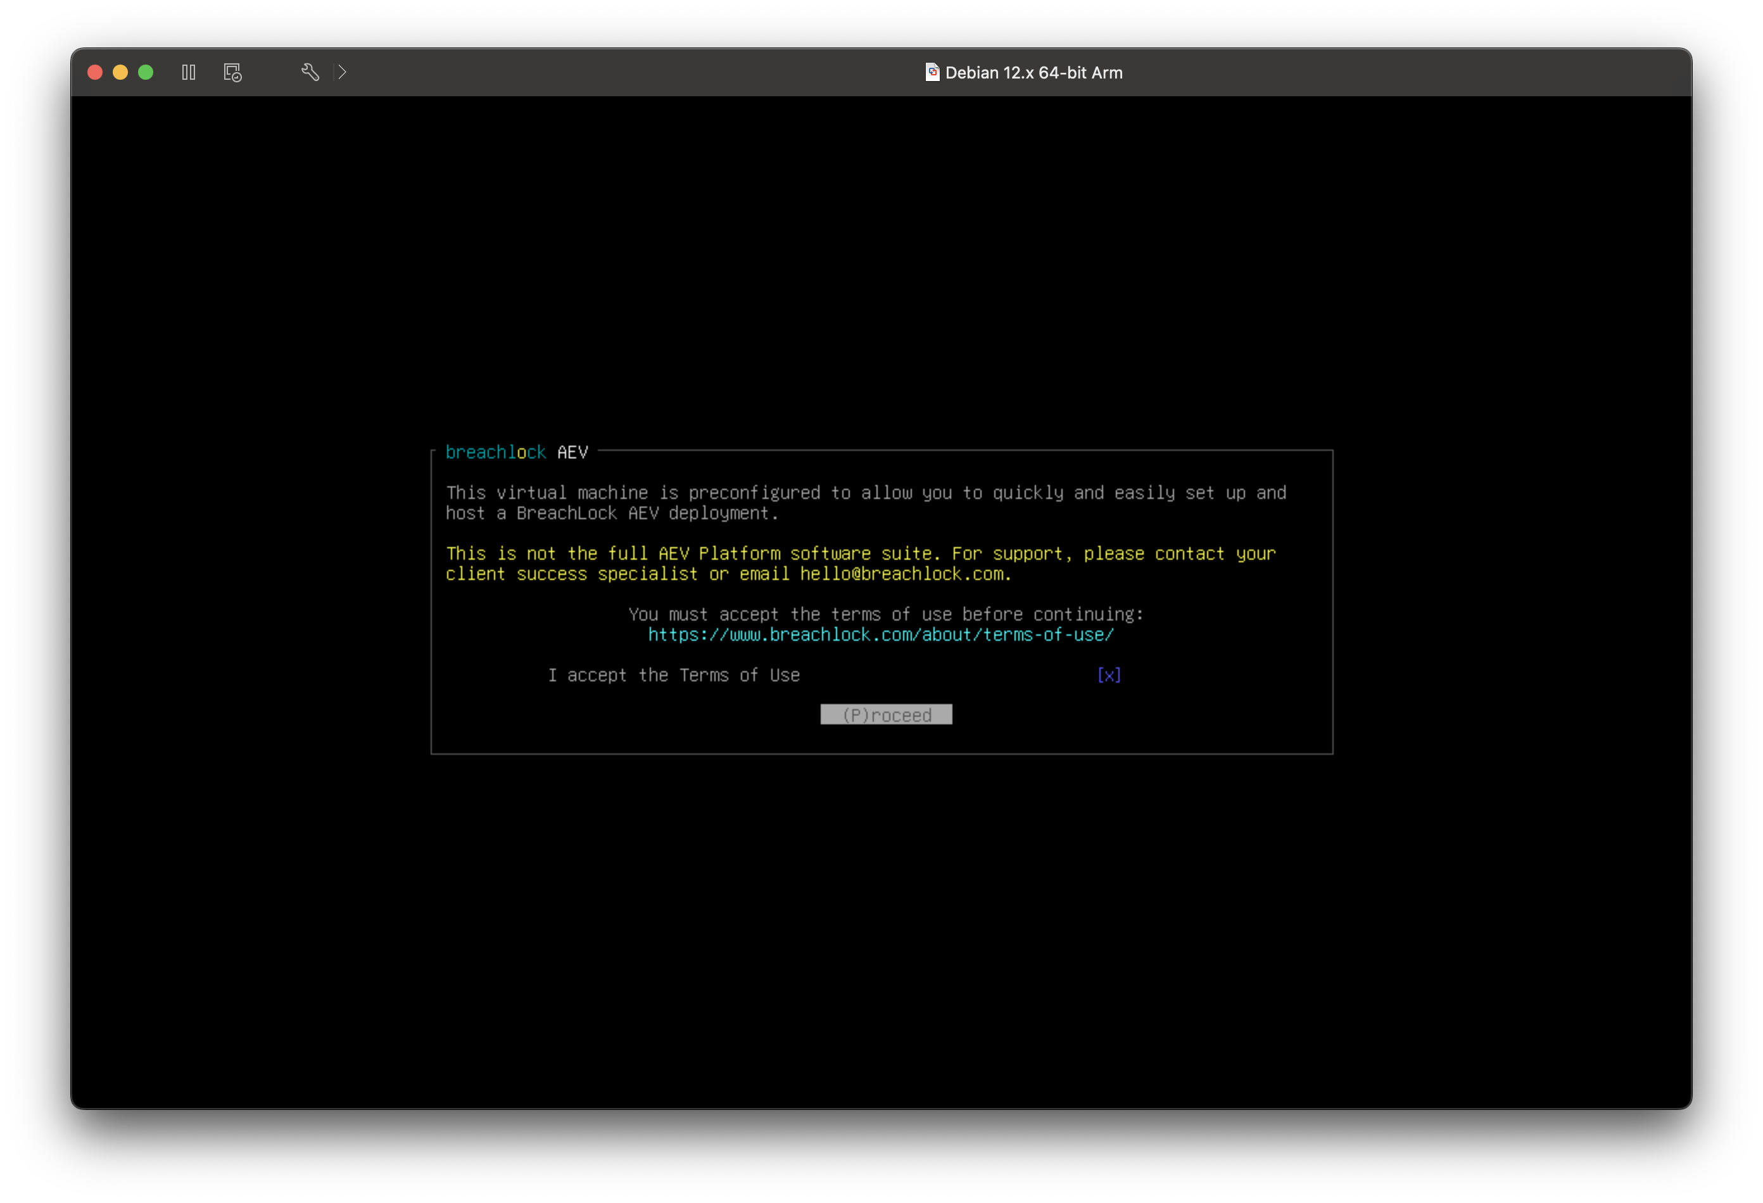
Task: Expand the toolbar forward chevron
Action: click(342, 72)
